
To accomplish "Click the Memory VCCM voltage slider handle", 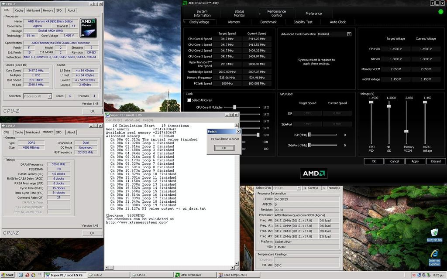I will (406, 131).
